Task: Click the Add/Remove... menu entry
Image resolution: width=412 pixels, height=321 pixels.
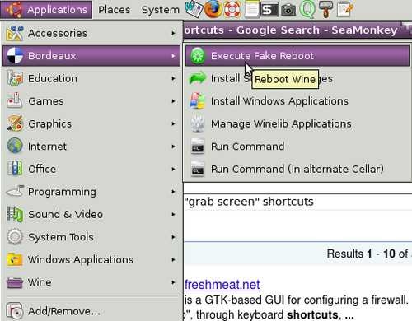Action: (91, 311)
